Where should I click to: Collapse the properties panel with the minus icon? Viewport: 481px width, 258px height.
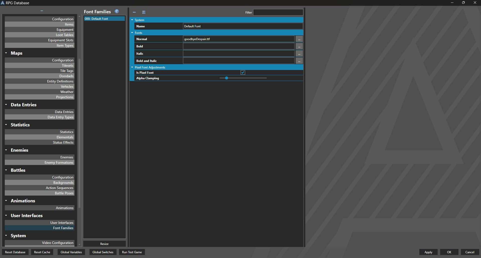(134, 12)
